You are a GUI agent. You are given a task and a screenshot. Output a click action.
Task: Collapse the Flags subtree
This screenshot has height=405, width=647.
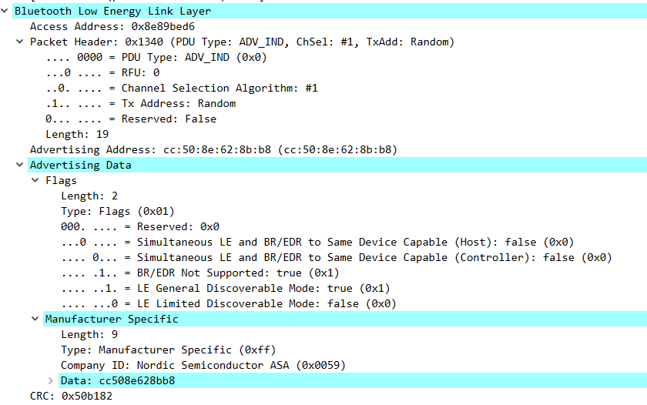click(x=35, y=180)
